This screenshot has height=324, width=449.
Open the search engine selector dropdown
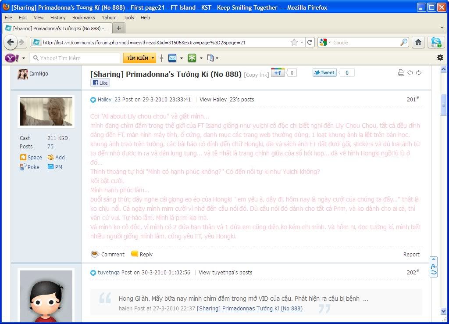point(330,43)
